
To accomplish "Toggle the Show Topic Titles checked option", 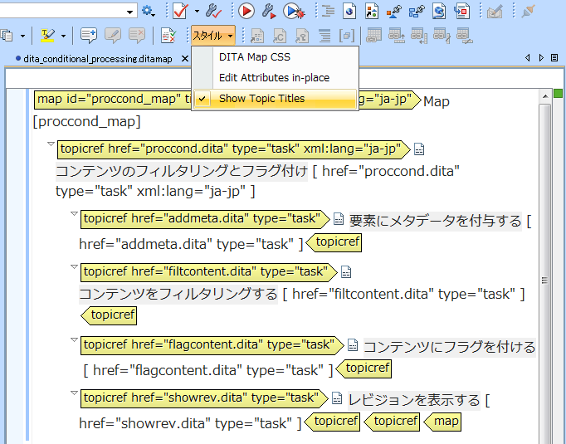I will tap(275, 99).
